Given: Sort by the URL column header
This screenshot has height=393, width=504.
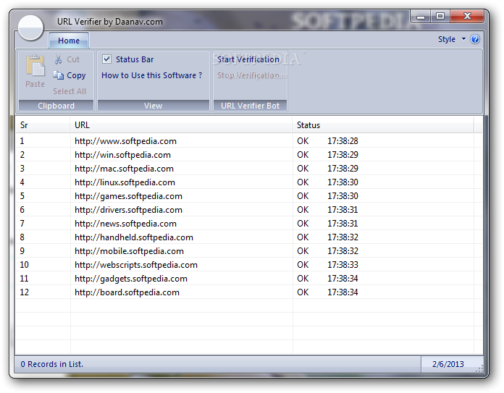Looking at the screenshot, I should coord(181,125).
